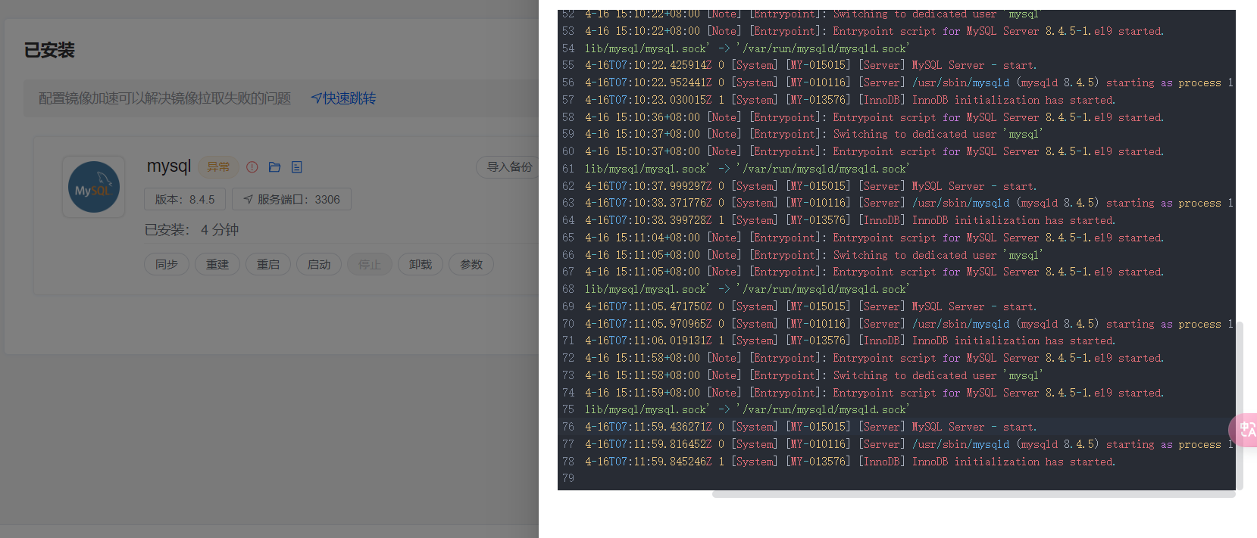The height and width of the screenshot is (538, 1257).
Task: Click log line 56 starting as process
Action: coord(908,82)
